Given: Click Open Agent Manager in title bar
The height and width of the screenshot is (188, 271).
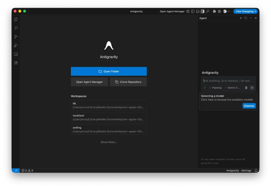Looking at the screenshot, I should click(172, 11).
